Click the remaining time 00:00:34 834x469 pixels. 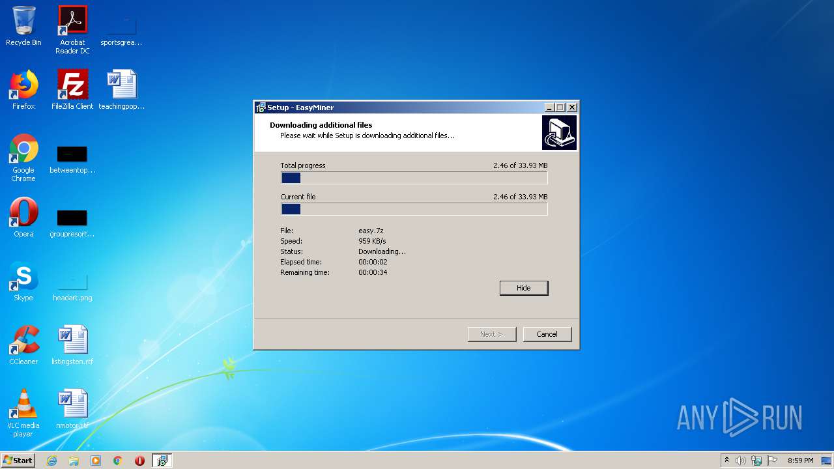[373, 272]
